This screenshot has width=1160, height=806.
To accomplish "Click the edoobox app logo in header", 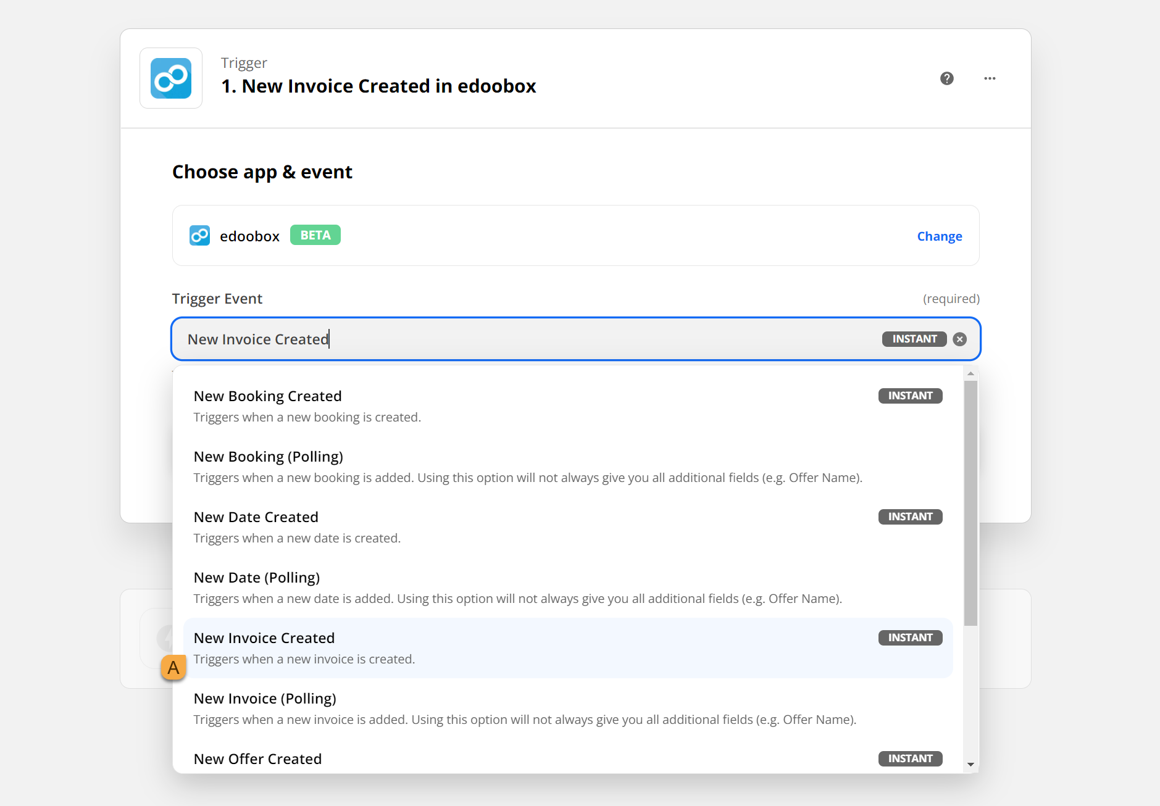I will pos(171,78).
